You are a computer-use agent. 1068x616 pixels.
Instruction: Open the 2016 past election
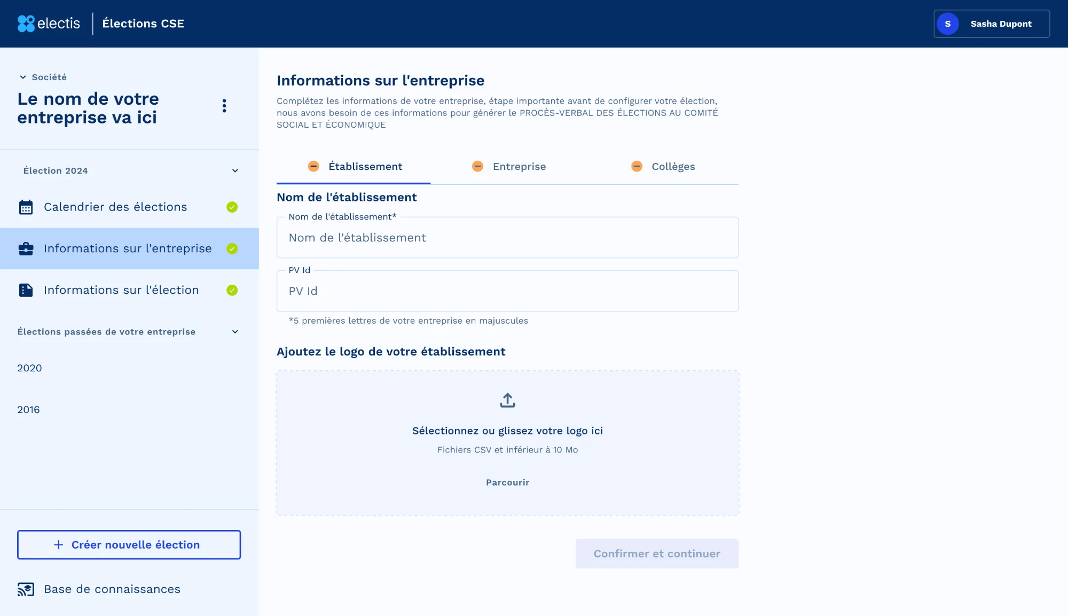pyautogui.click(x=28, y=410)
